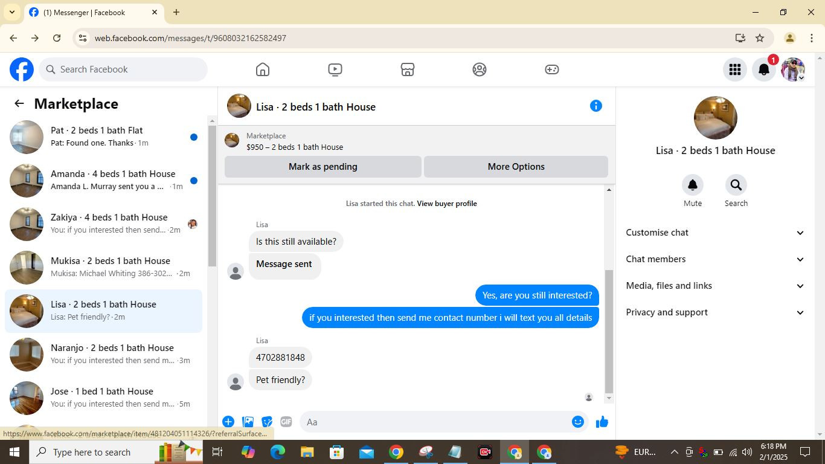Viewport: 825px width, 464px height.
Task: Bookmark this page with the star
Action: pos(760,38)
